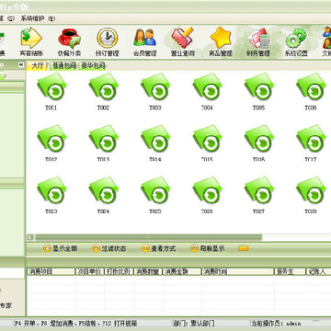Image resolution: width=331 pixels, height=331 pixels.
Task: Click the 打折比例 column header
Action: (119, 271)
